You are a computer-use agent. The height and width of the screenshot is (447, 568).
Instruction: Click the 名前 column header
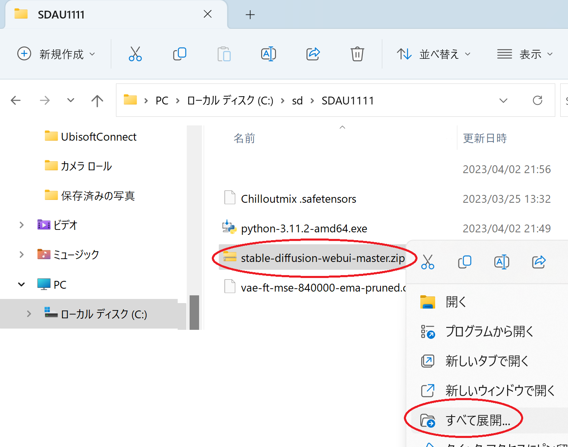coord(244,139)
